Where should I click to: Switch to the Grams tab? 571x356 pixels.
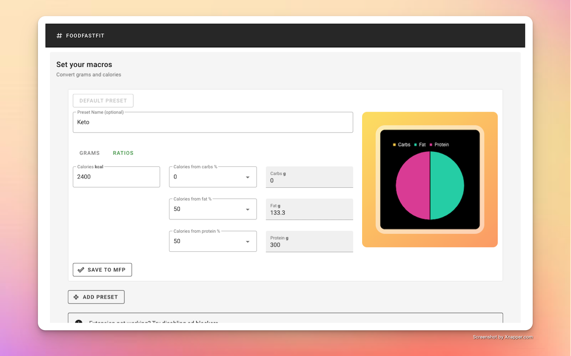coord(90,153)
